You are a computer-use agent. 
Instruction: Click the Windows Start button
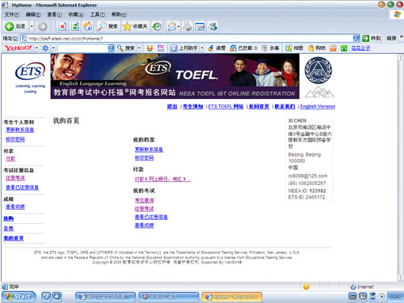coord(18,297)
